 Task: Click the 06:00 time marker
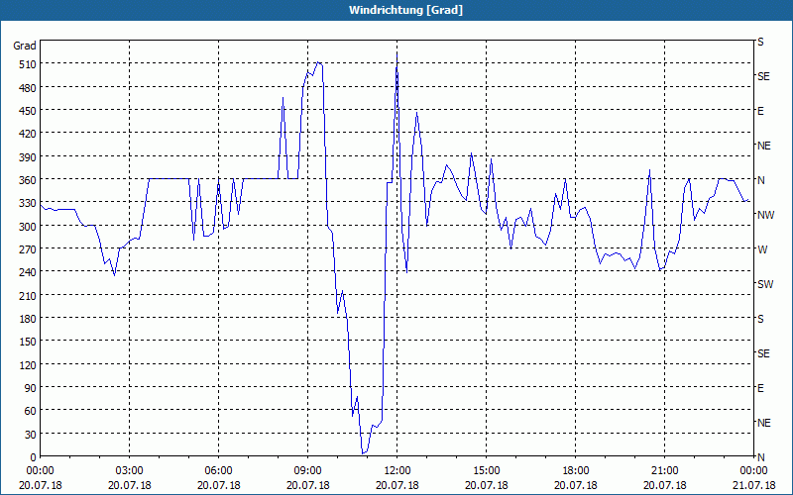[218, 471]
